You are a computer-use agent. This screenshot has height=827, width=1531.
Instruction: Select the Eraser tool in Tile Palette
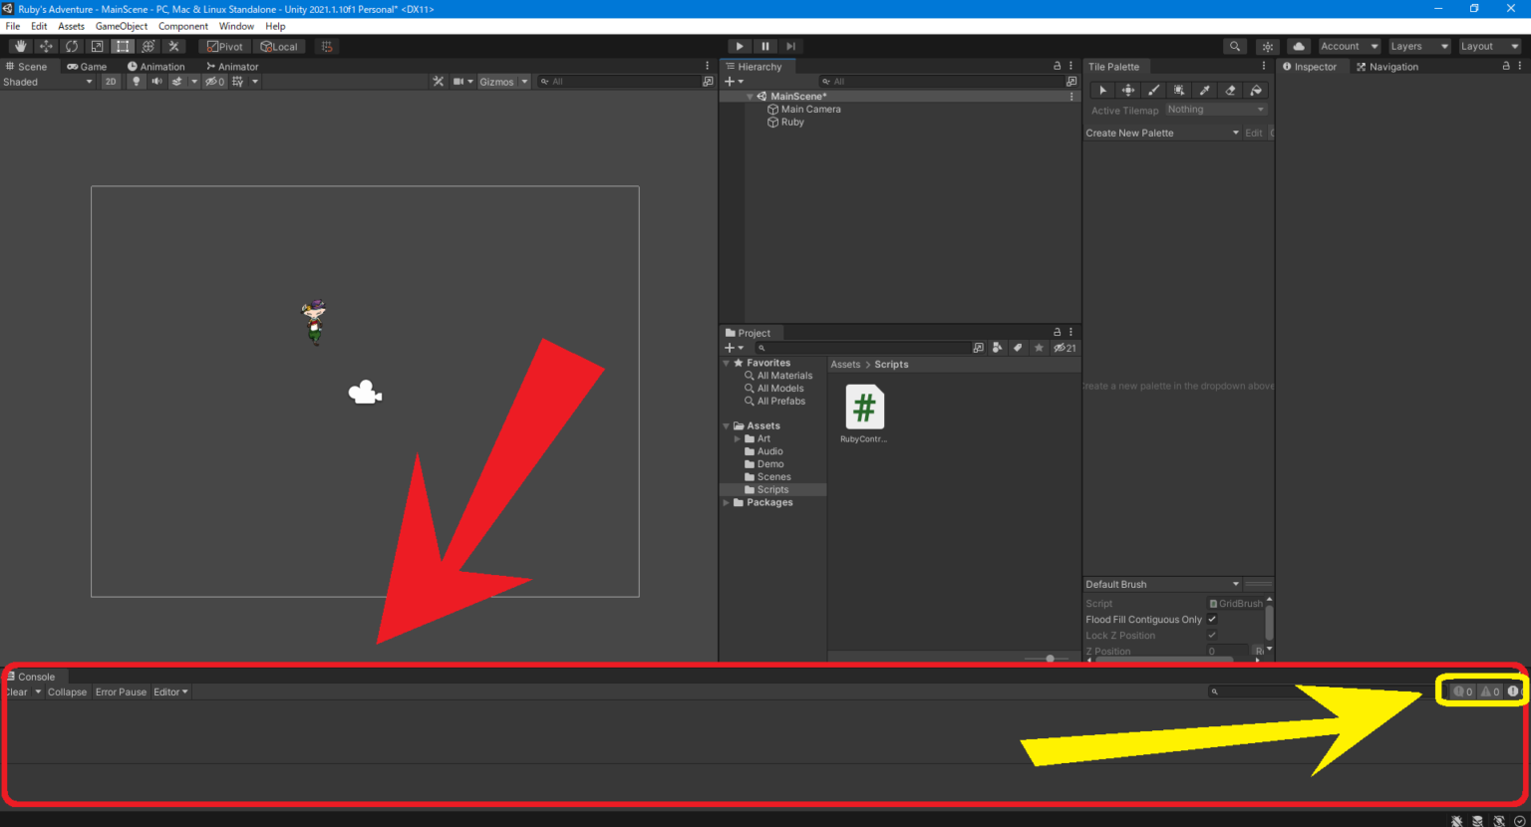pos(1230,90)
